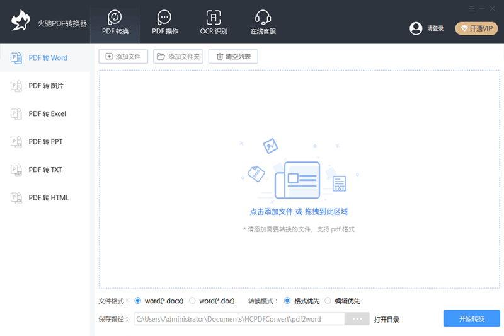Click the 添加文件夹 folder button
504x336 pixels.
(178, 57)
